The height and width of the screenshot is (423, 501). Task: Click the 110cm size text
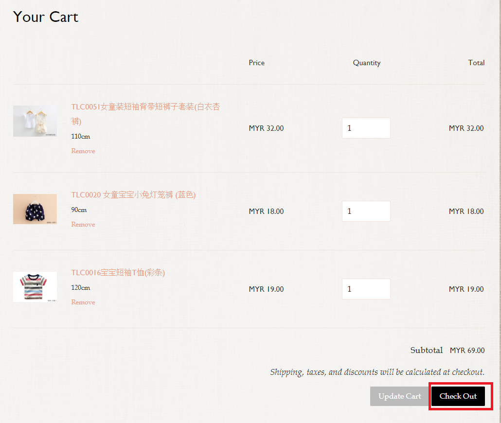click(81, 136)
